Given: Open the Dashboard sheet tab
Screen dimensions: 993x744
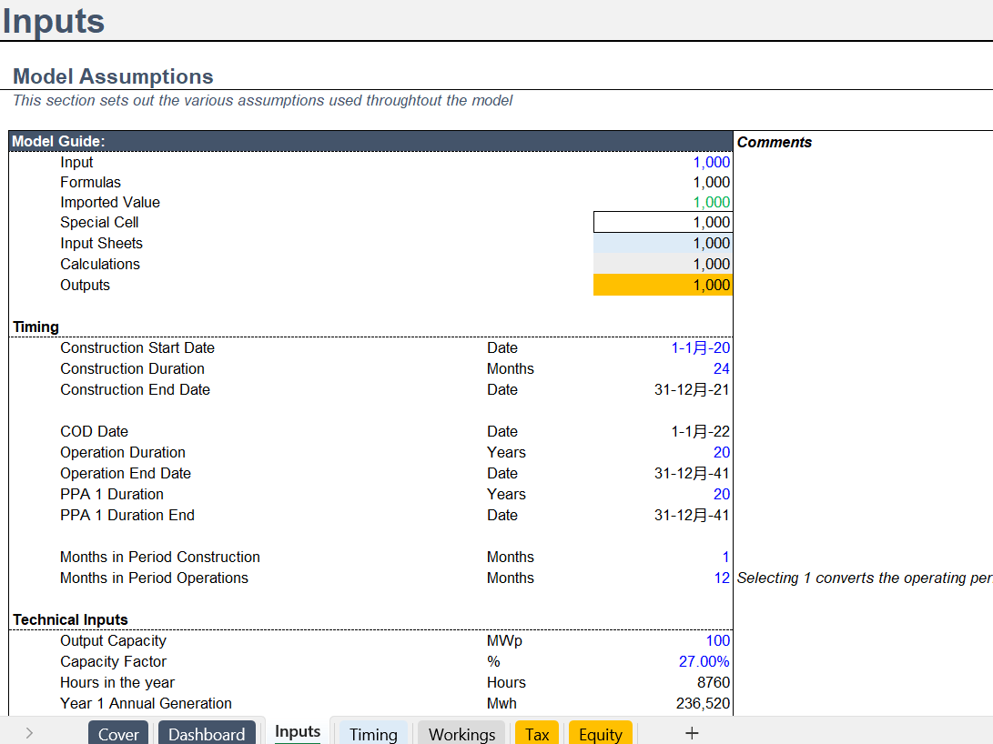Looking at the screenshot, I should coord(207,734).
